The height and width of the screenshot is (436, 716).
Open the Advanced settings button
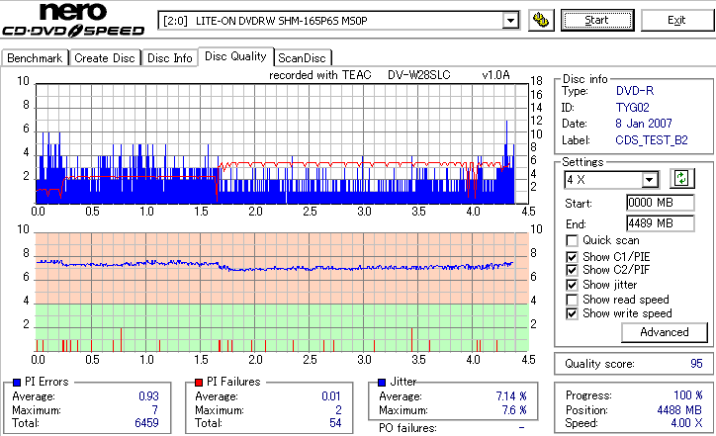[x=665, y=332]
